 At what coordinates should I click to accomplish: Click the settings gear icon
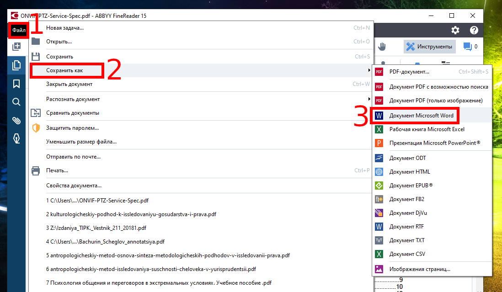(455, 30)
